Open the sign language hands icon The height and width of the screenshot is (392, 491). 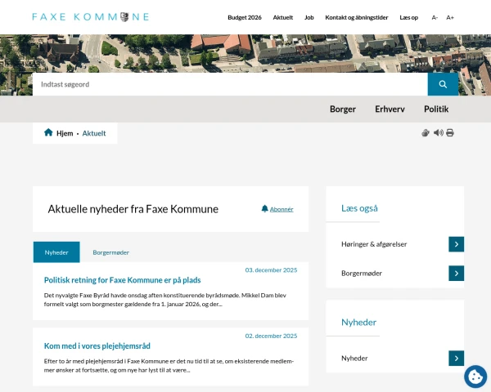coord(426,133)
